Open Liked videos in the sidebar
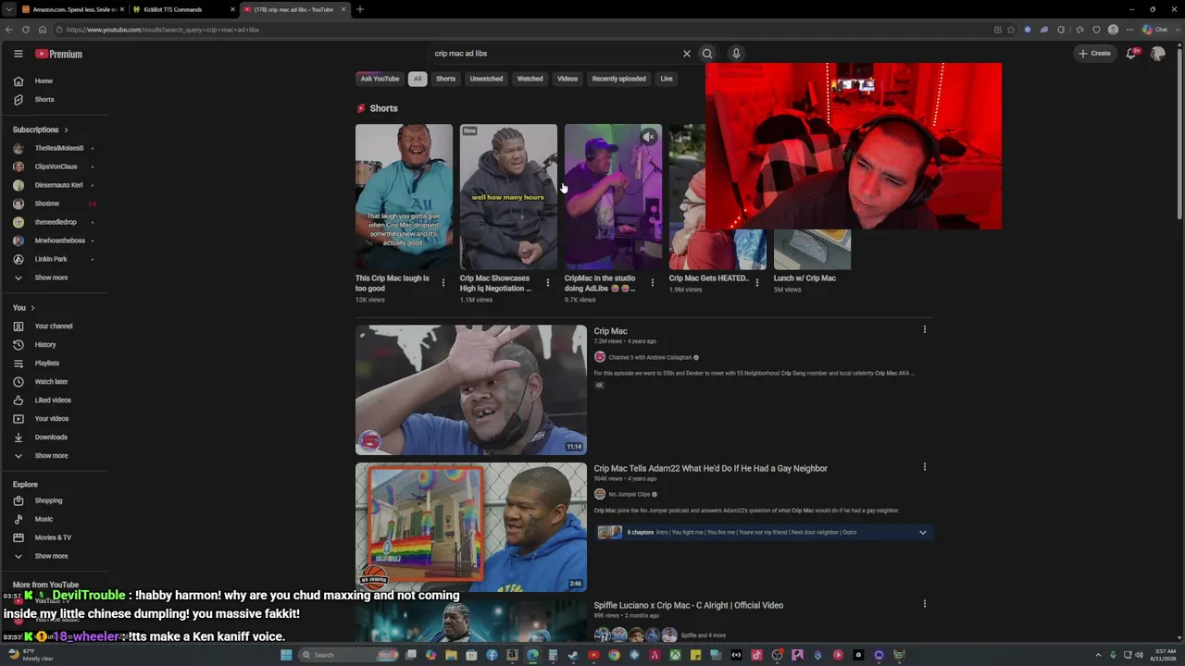Screen dimensions: 1185x666 click(54, 400)
